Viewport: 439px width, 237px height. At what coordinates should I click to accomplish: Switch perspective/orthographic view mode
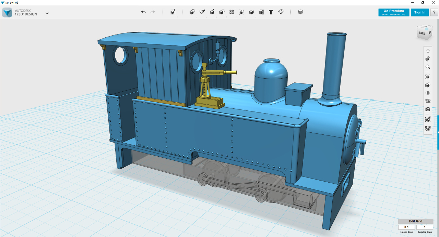pyautogui.click(x=428, y=85)
